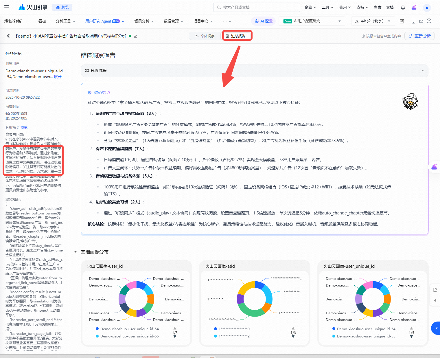Screen dimensions: 440x358
Task: Click the pink segment of user_unique_id donut
Action: click(x=368, y=285)
